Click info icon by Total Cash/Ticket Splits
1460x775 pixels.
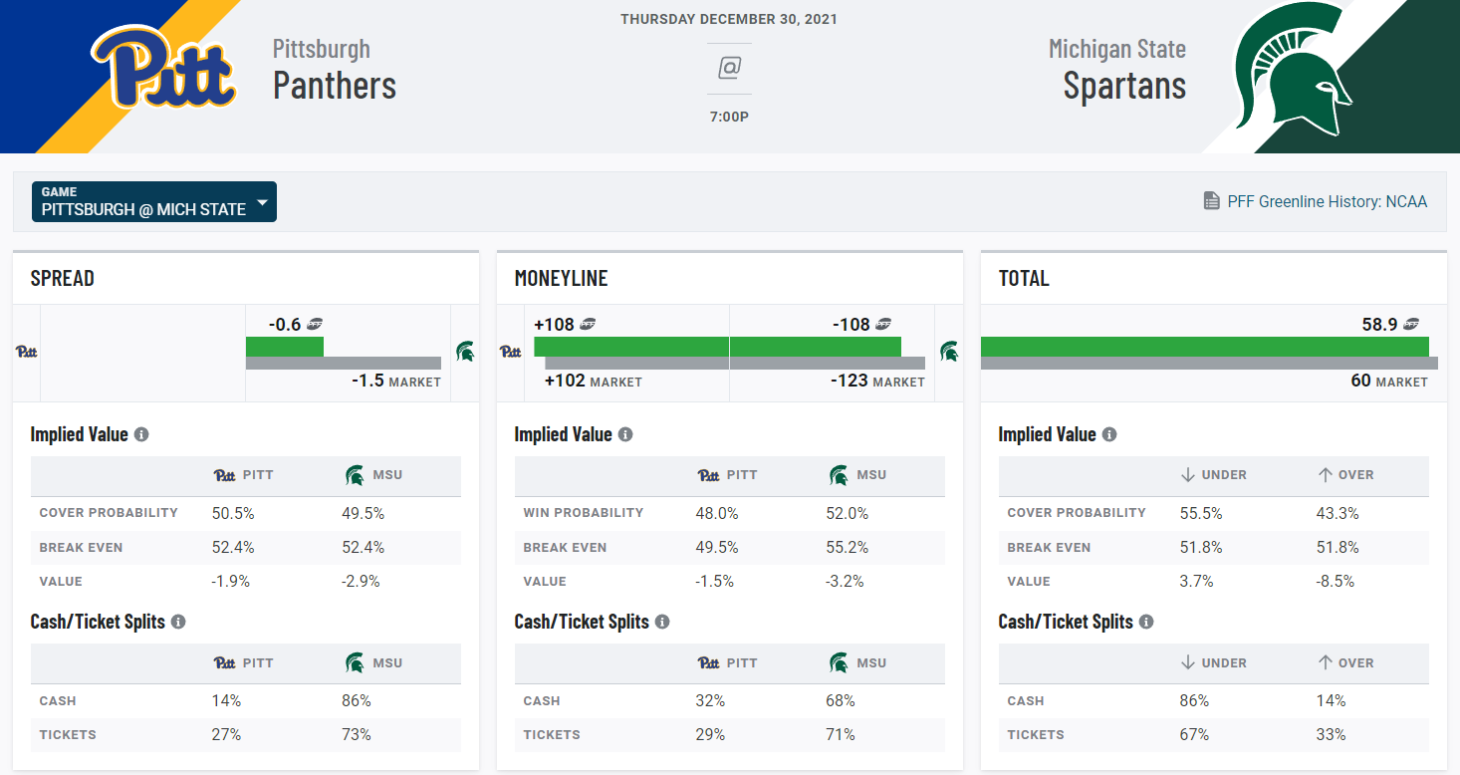point(1146,622)
